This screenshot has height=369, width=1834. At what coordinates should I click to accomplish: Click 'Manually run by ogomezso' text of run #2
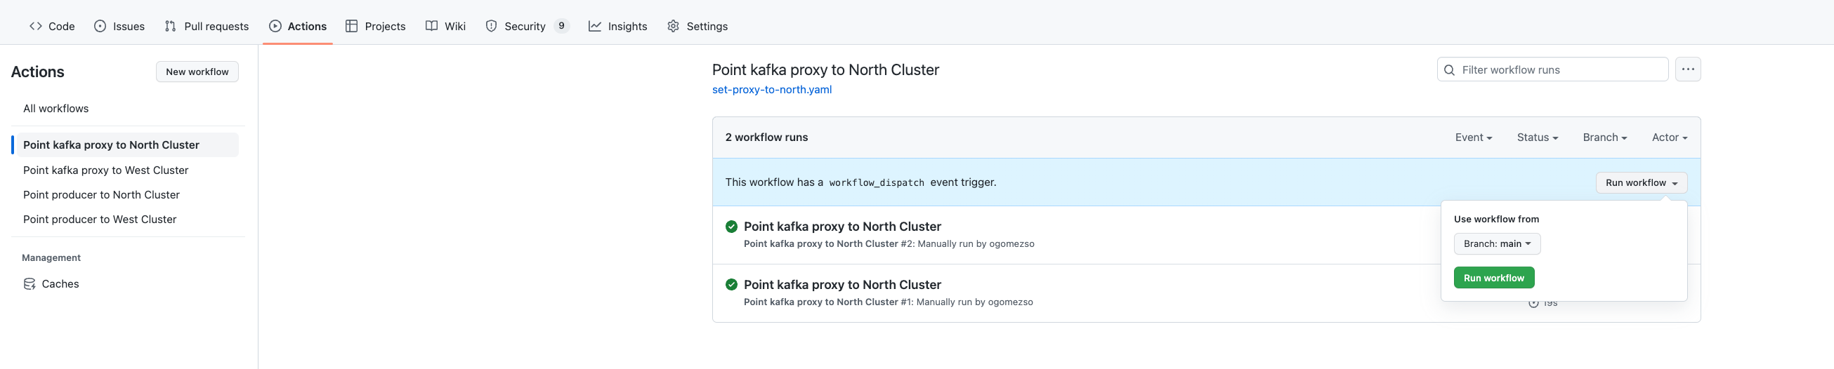[976, 244]
